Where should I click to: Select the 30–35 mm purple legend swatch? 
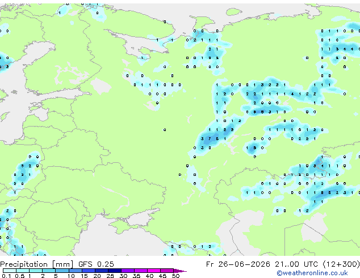click(x=128, y=271)
